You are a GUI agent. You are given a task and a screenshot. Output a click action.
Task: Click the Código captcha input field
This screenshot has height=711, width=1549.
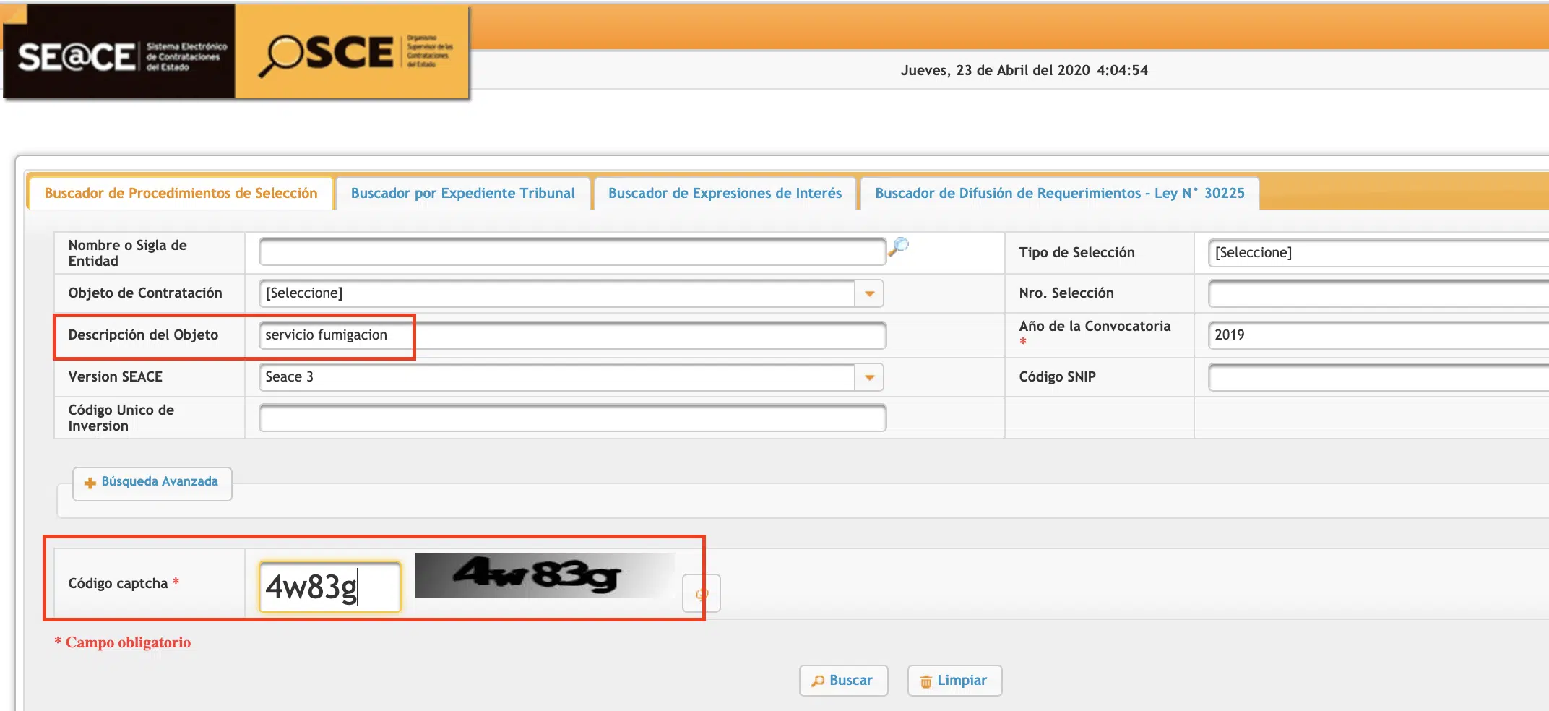[329, 587]
